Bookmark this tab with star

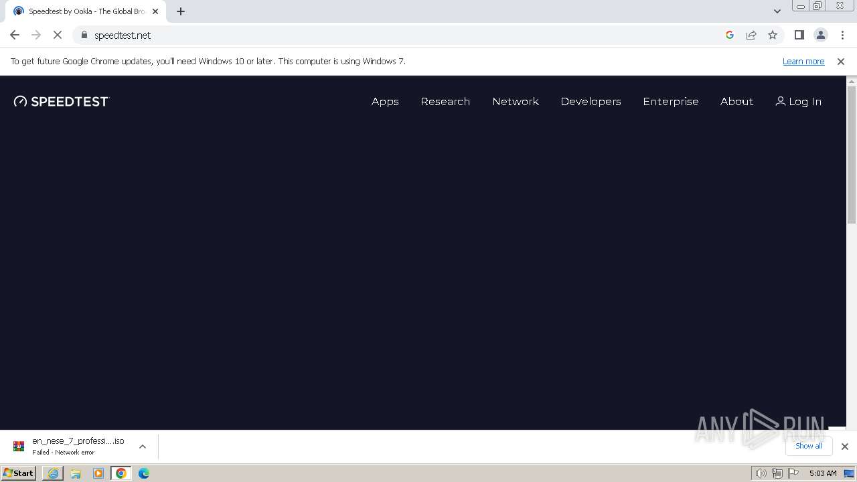click(773, 35)
